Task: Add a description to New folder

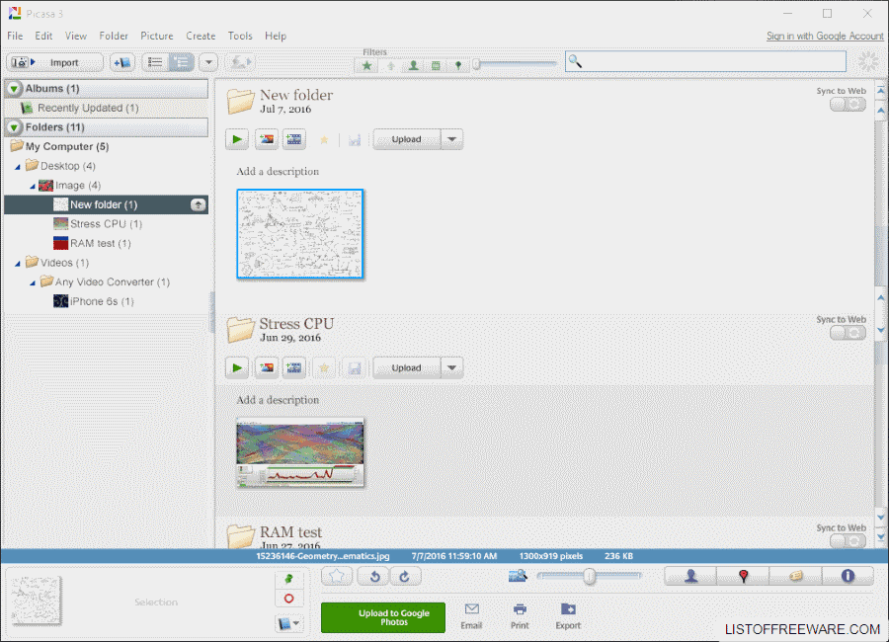Action: coord(278,171)
